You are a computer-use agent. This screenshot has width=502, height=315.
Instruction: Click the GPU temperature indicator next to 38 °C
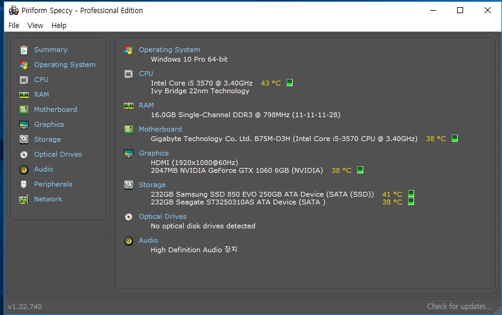click(360, 170)
